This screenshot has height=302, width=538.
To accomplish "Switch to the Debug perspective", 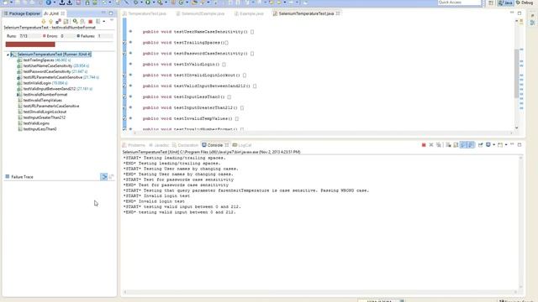I will point(525,3).
